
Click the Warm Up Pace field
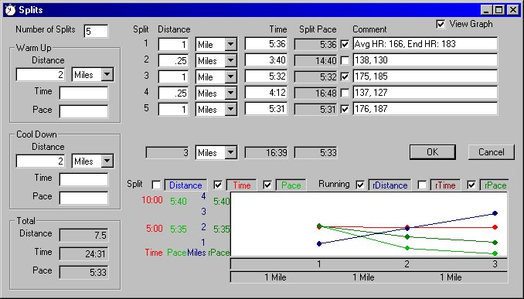[x=84, y=111]
